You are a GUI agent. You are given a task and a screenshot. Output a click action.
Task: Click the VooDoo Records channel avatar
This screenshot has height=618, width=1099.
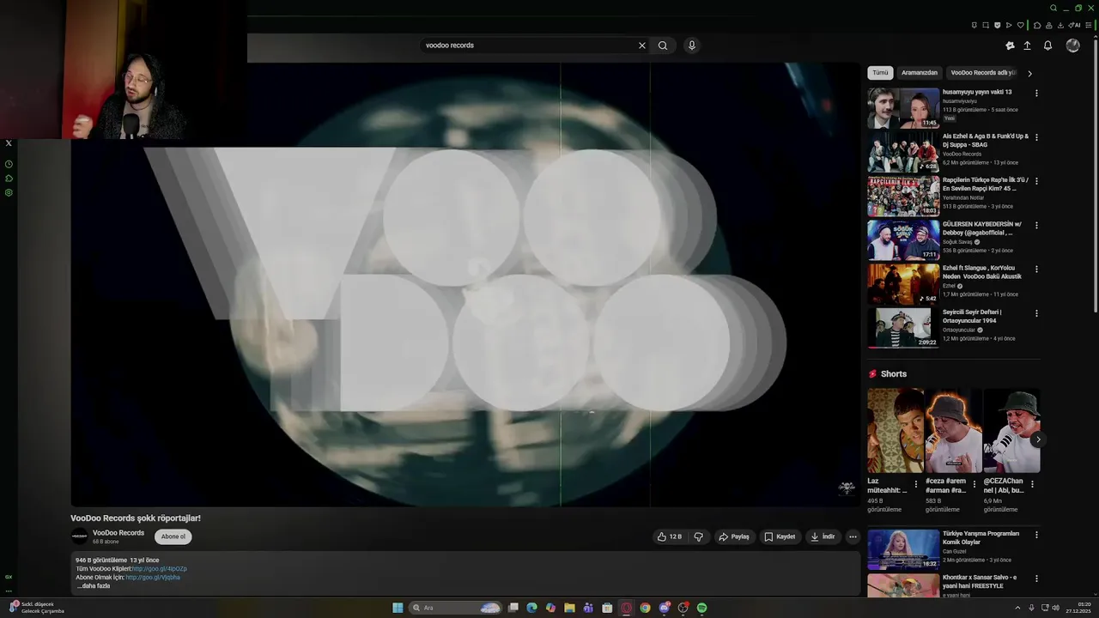coord(79,536)
